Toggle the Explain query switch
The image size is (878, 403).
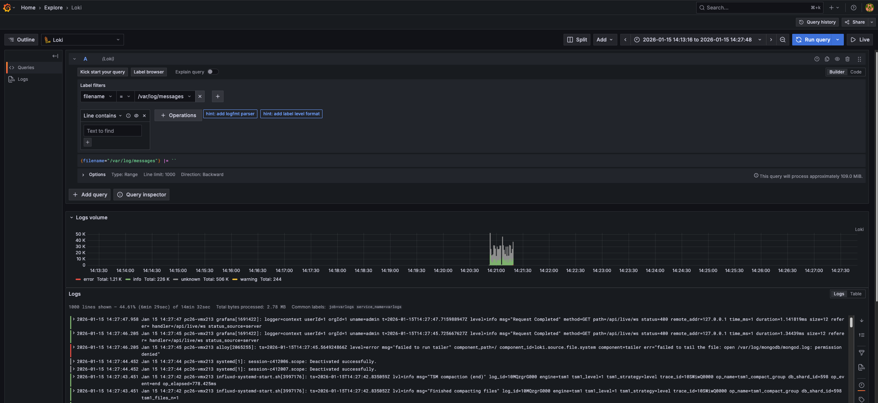click(x=213, y=72)
